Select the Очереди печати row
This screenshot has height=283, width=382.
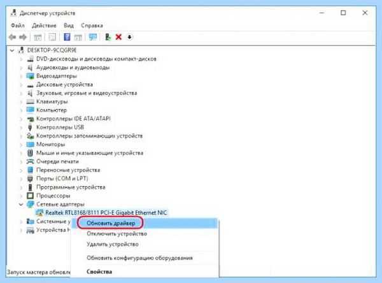point(57,161)
